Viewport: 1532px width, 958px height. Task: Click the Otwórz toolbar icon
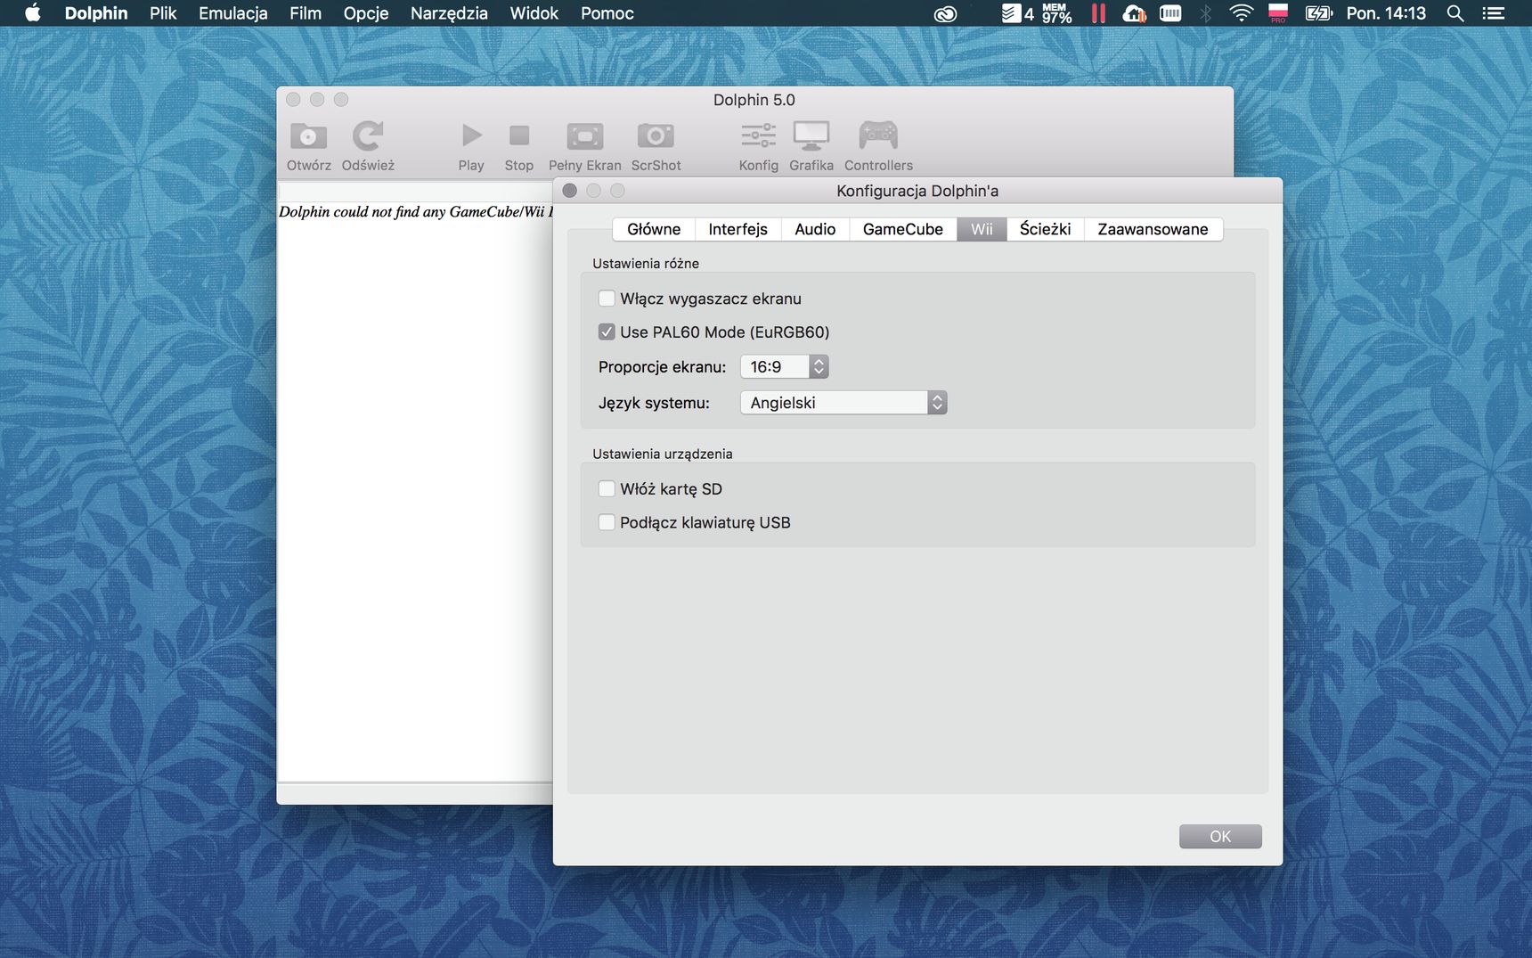308,136
